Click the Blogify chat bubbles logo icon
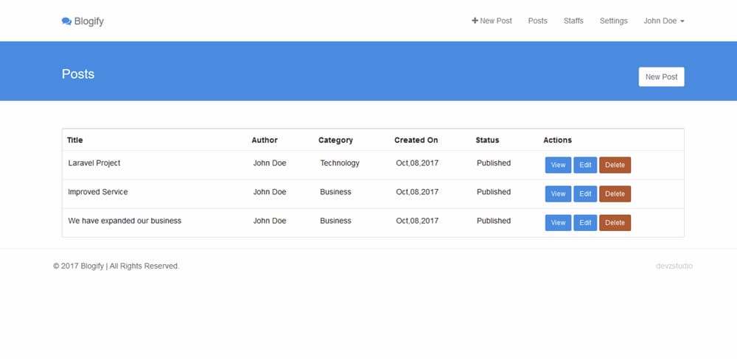Viewport: 737px width, 359px height. pos(66,21)
